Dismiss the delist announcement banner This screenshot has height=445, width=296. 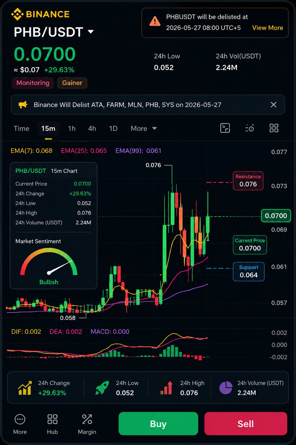(273, 105)
